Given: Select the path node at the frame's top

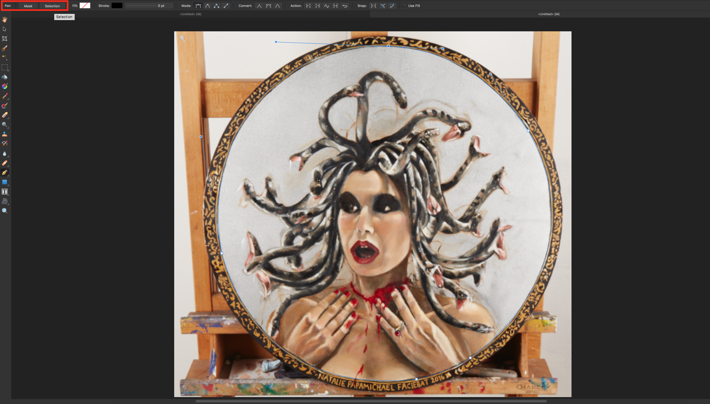Looking at the screenshot, I should tap(388, 46).
